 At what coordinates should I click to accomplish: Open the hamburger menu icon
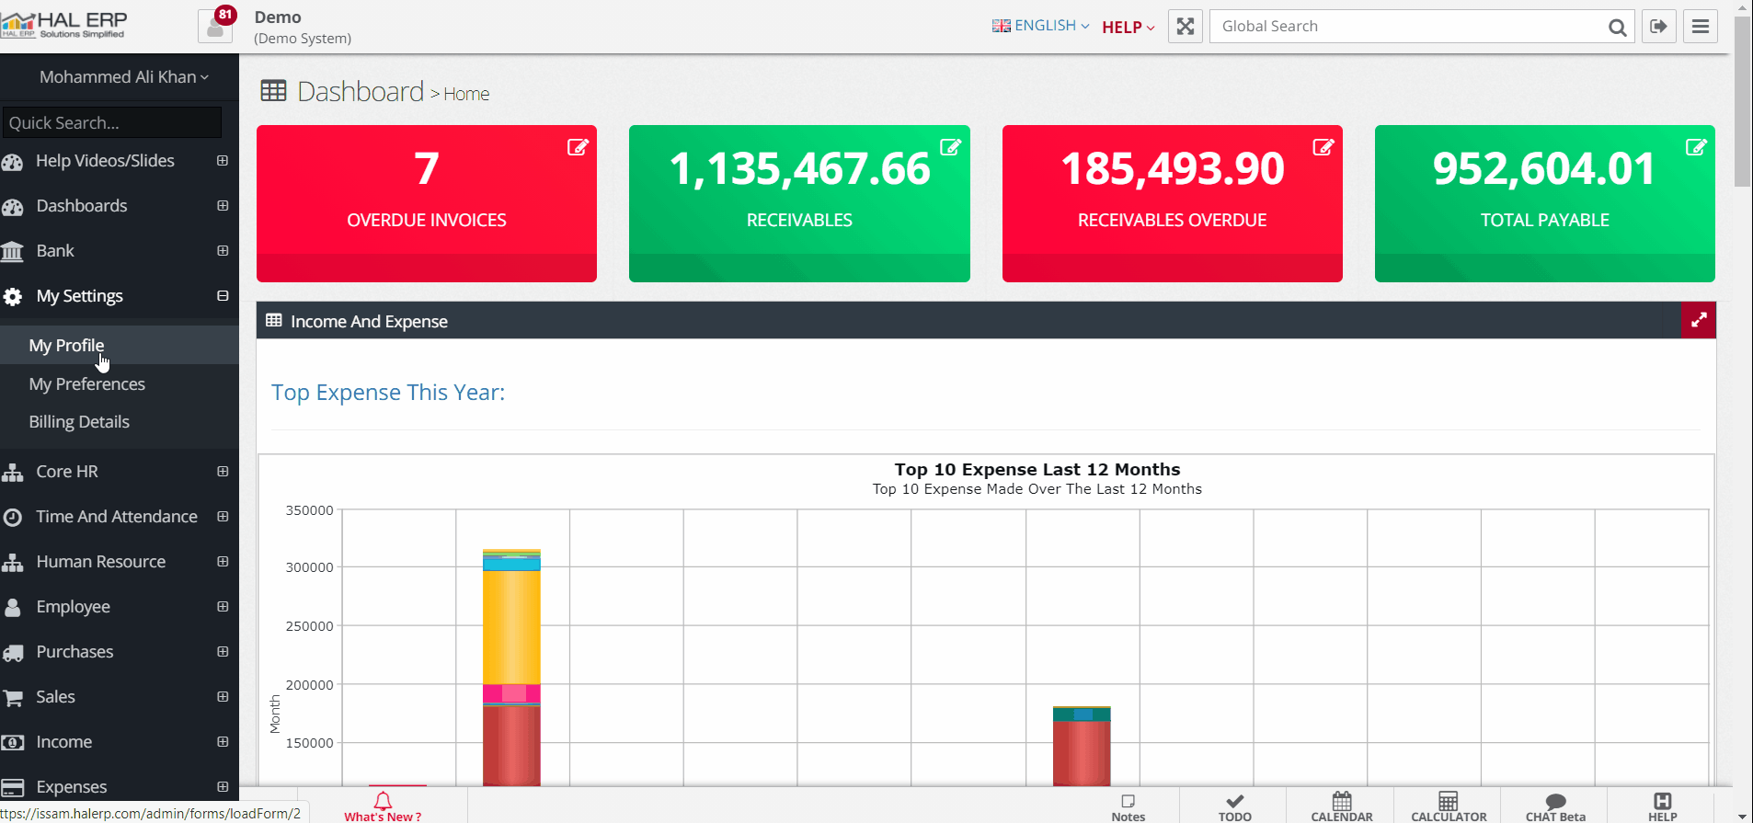tap(1701, 26)
